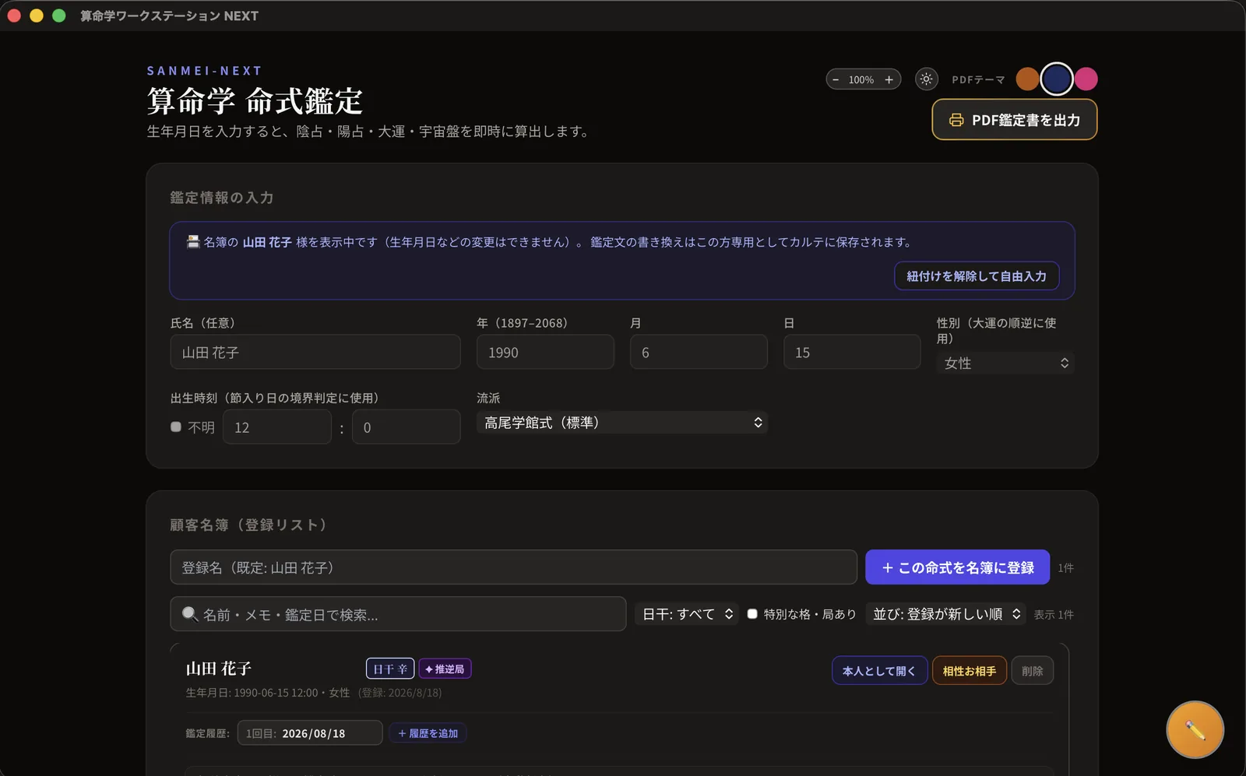Image resolution: width=1246 pixels, height=776 pixels.
Task: Toggle light mode with the sun icon
Action: [926, 79]
